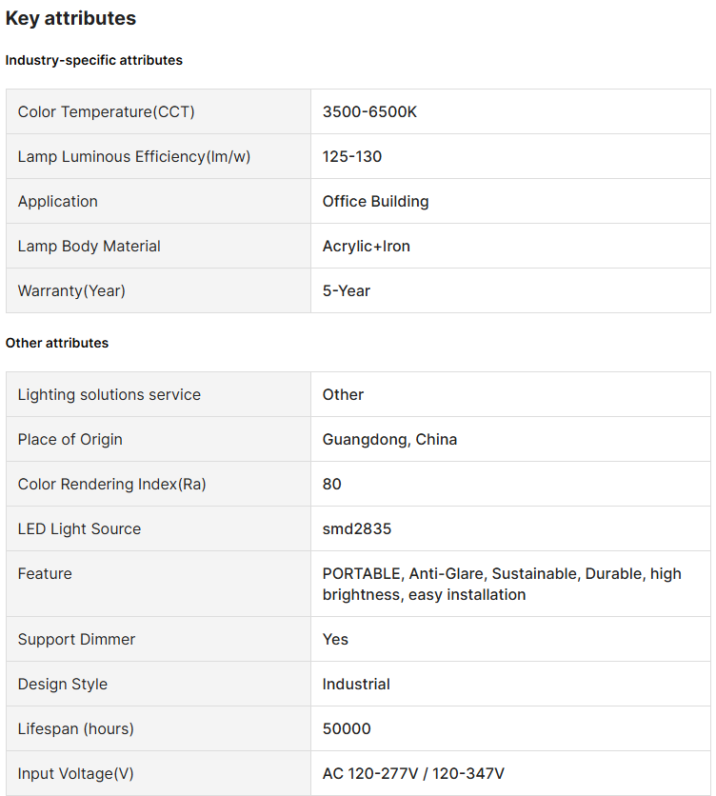Image resolution: width=716 pixels, height=796 pixels.
Task: Select the Lamp Luminous Efficiency label
Action: pos(133,157)
